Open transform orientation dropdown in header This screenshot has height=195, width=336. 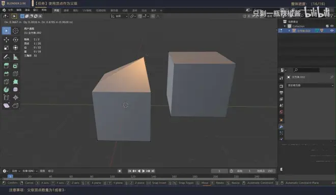[x=119, y=16]
